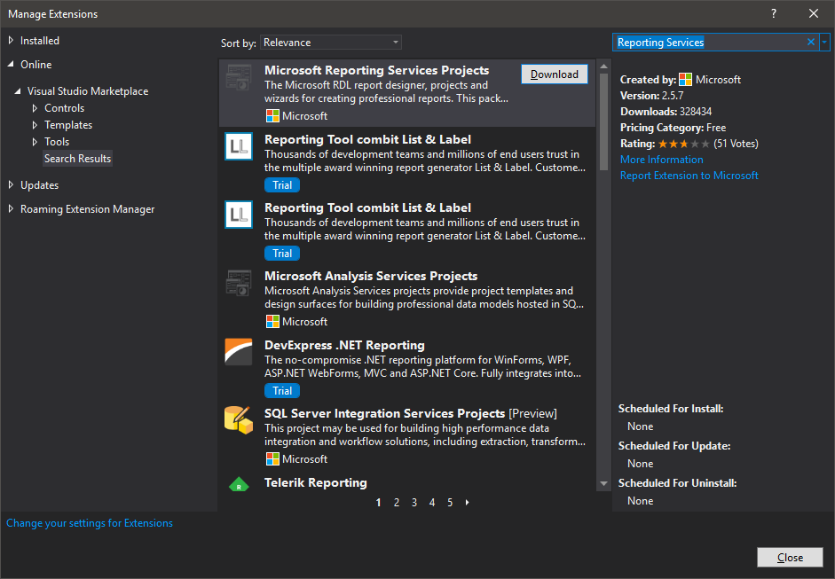Close the Manage Extensions dialog with Close button
The image size is (835, 579).
pyautogui.click(x=790, y=557)
